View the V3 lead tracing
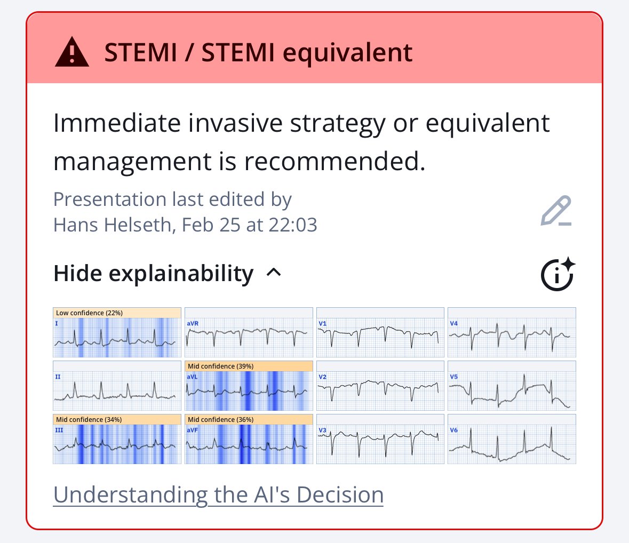629x543 pixels. pyautogui.click(x=380, y=439)
